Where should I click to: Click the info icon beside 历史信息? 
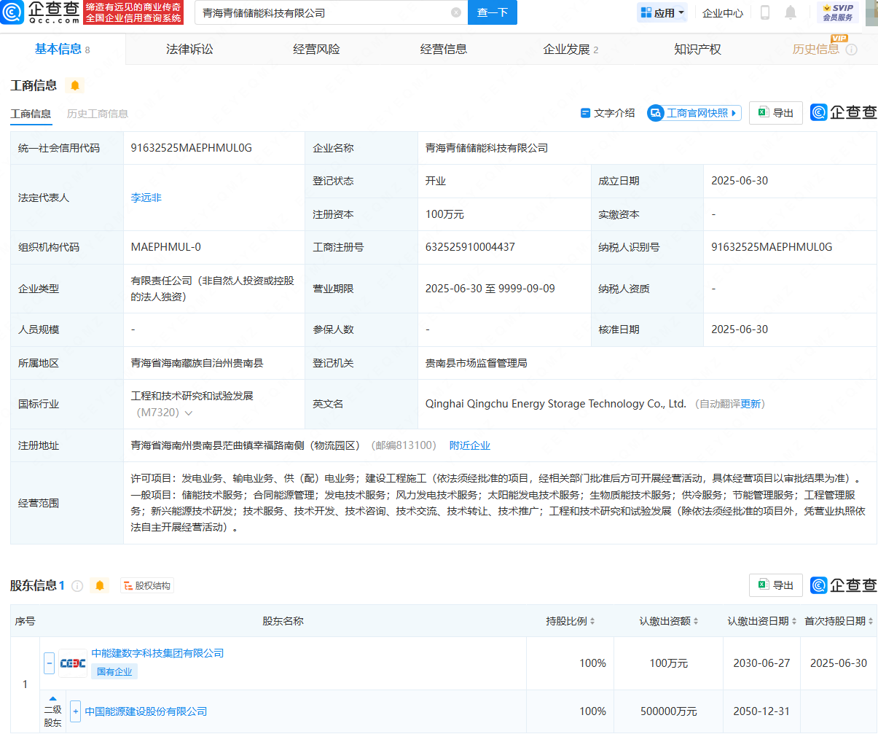click(x=851, y=50)
